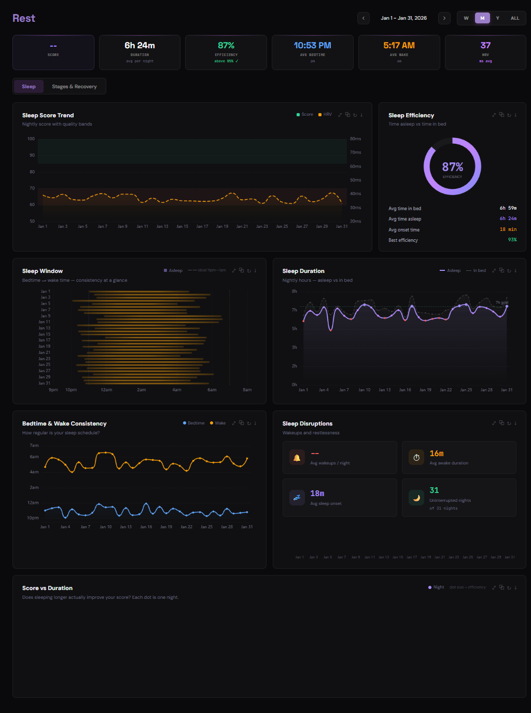Open the Uninterrupted nights stat card
The image size is (531, 713).
[x=459, y=498]
